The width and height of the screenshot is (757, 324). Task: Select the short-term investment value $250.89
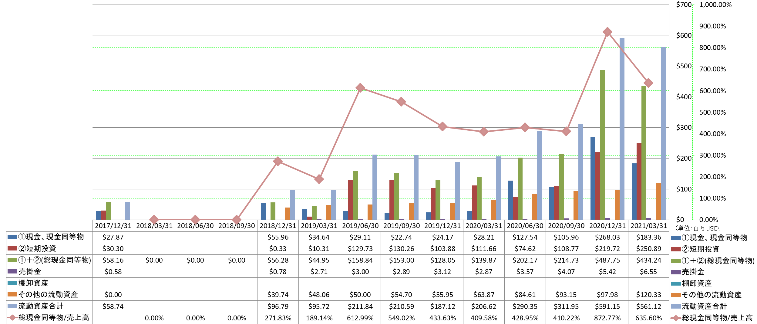649,249
